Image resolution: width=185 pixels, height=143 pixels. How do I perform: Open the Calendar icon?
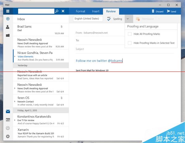point(8,120)
